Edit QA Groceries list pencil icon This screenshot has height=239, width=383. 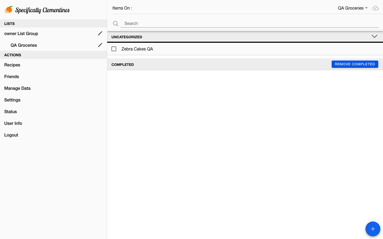tap(100, 45)
